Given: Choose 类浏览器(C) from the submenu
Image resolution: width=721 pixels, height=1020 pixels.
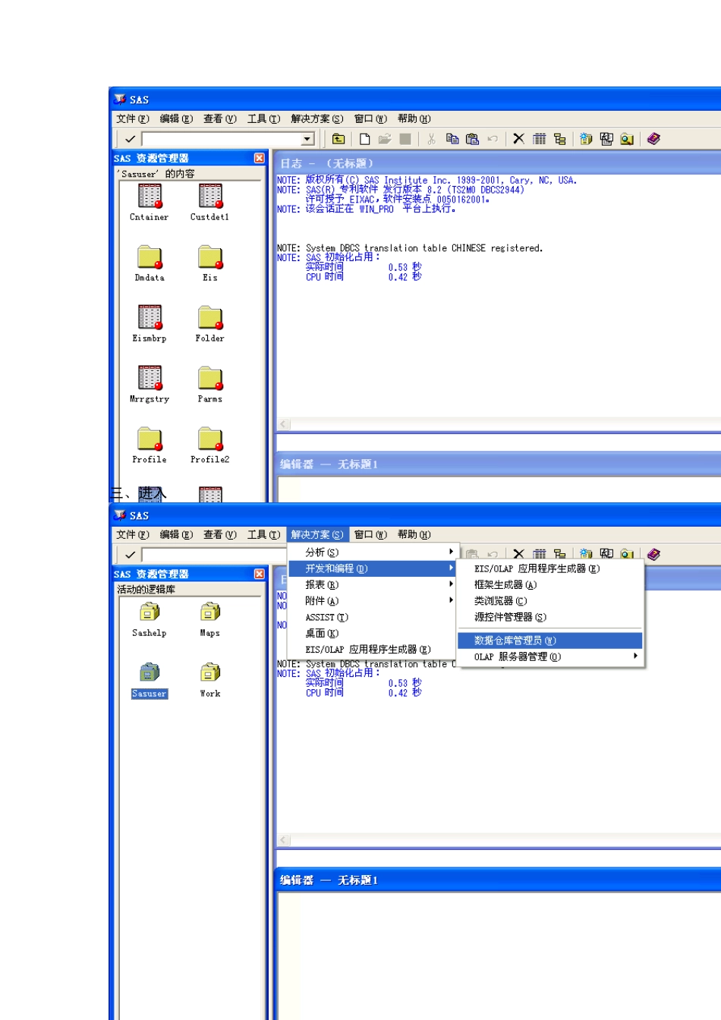Looking at the screenshot, I should coord(550,601).
